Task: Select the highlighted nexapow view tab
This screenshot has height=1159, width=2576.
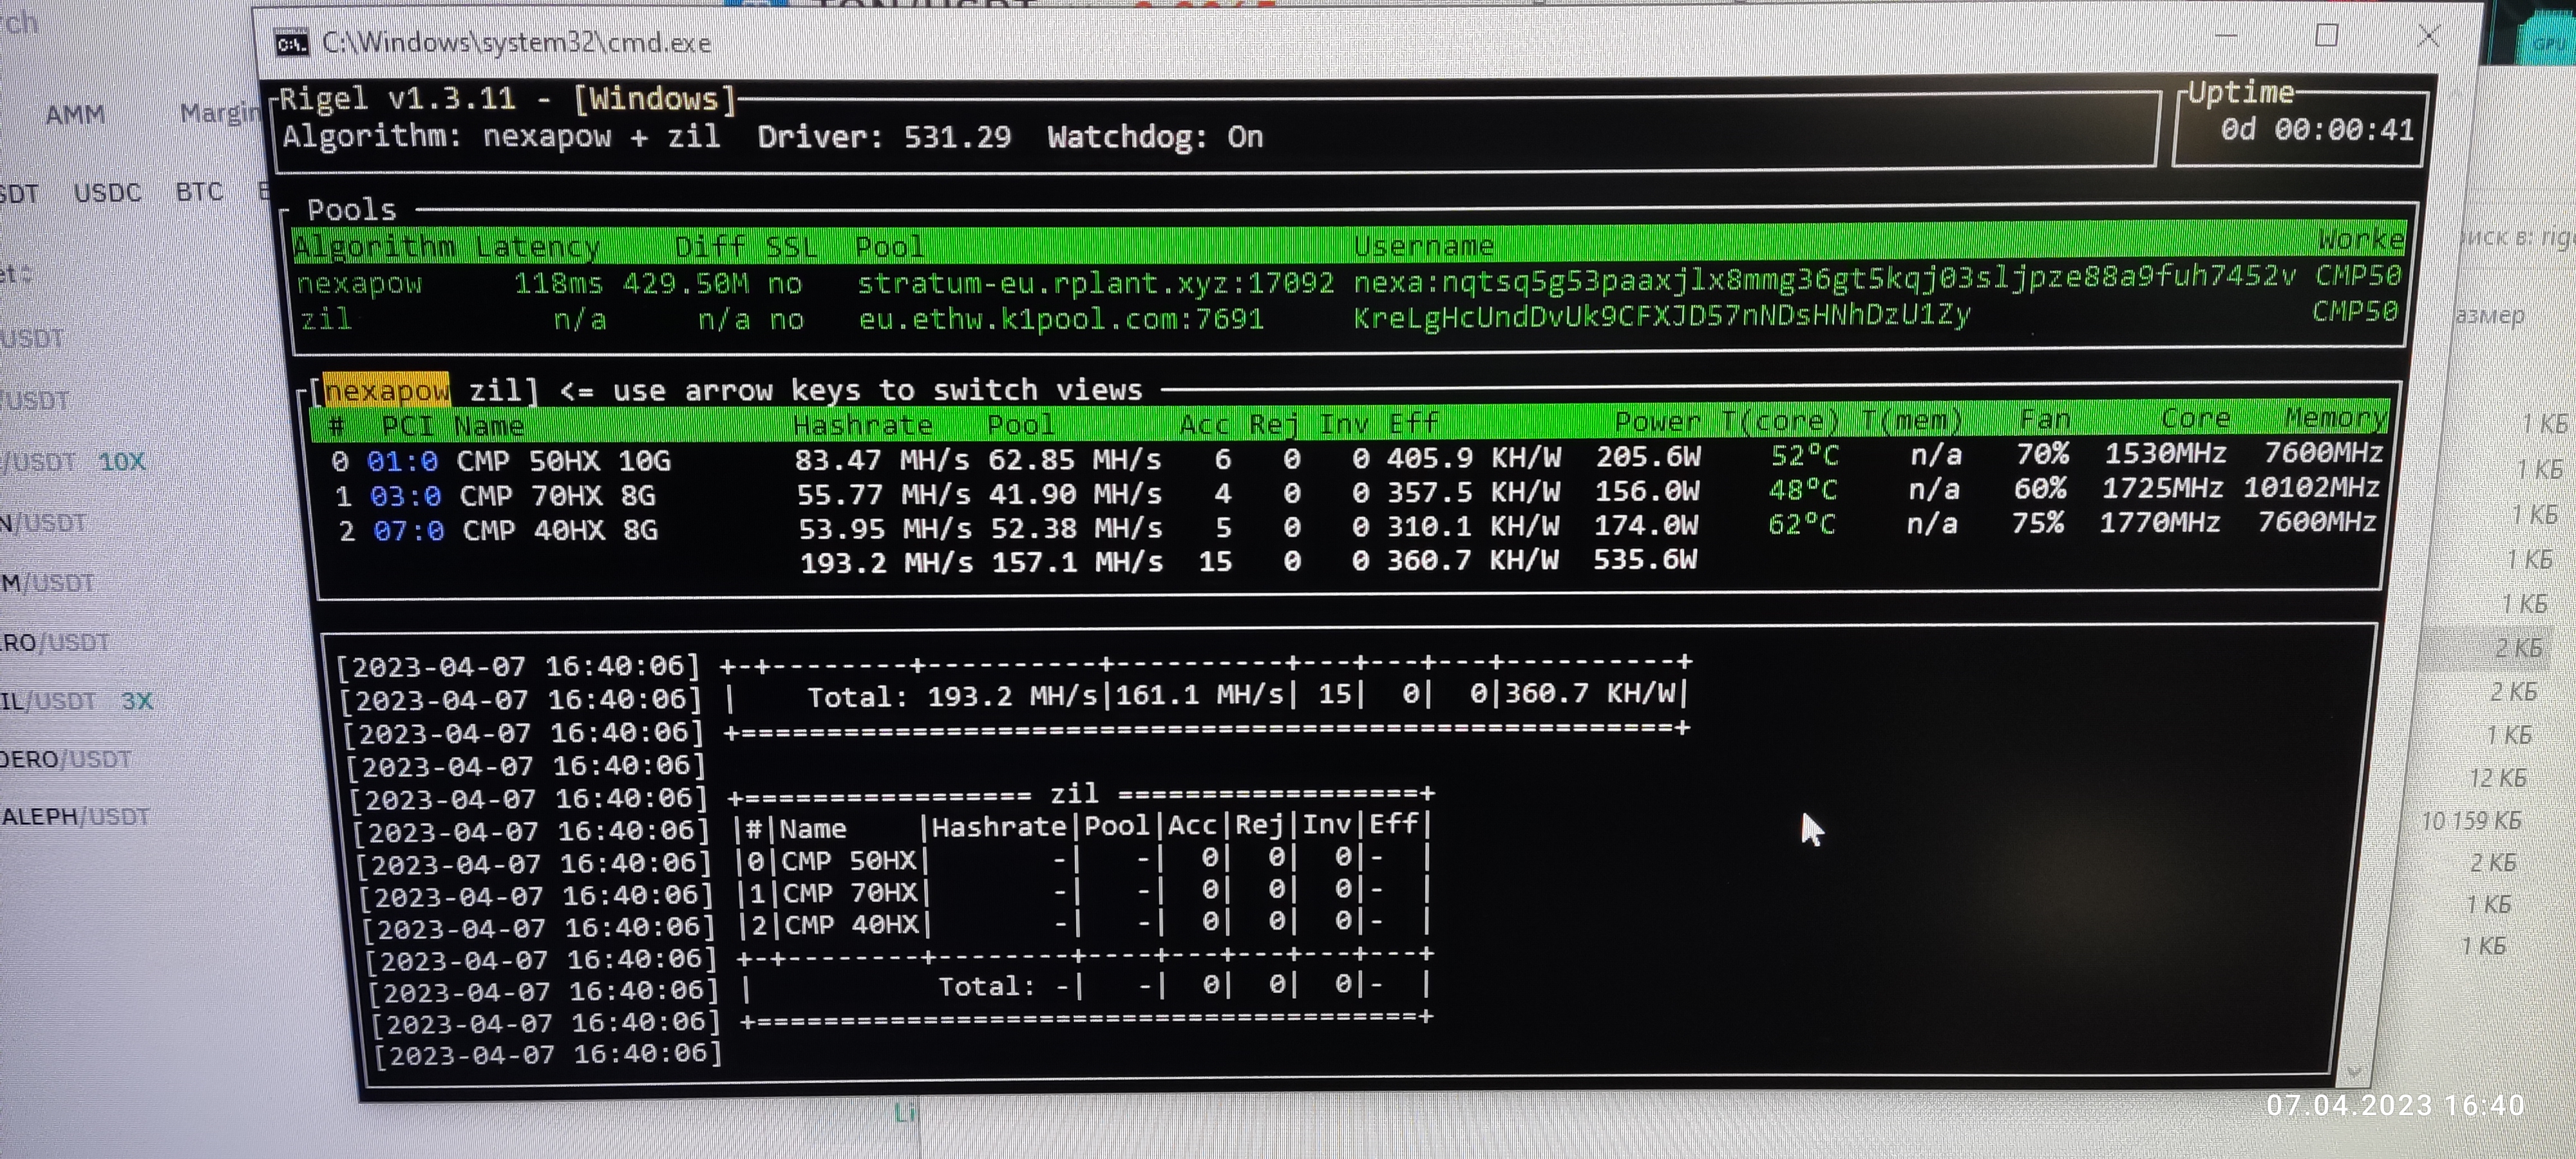Action: 388,390
